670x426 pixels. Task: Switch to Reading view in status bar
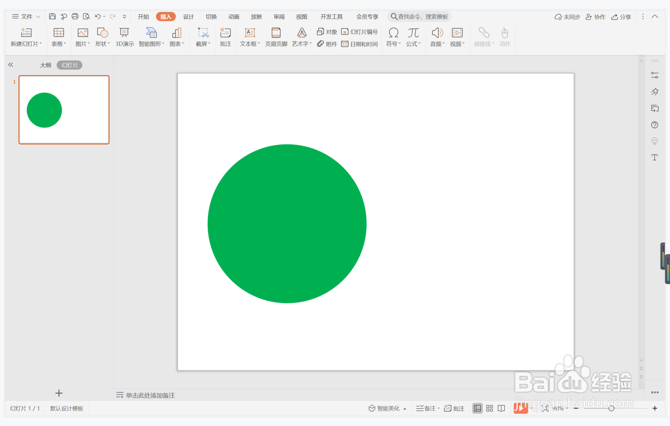(501, 408)
